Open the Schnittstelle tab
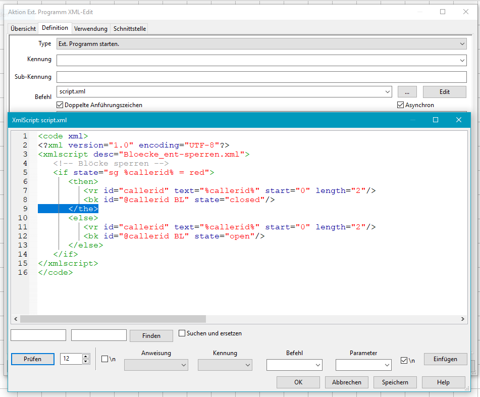This screenshot has height=397, width=480. point(130,29)
